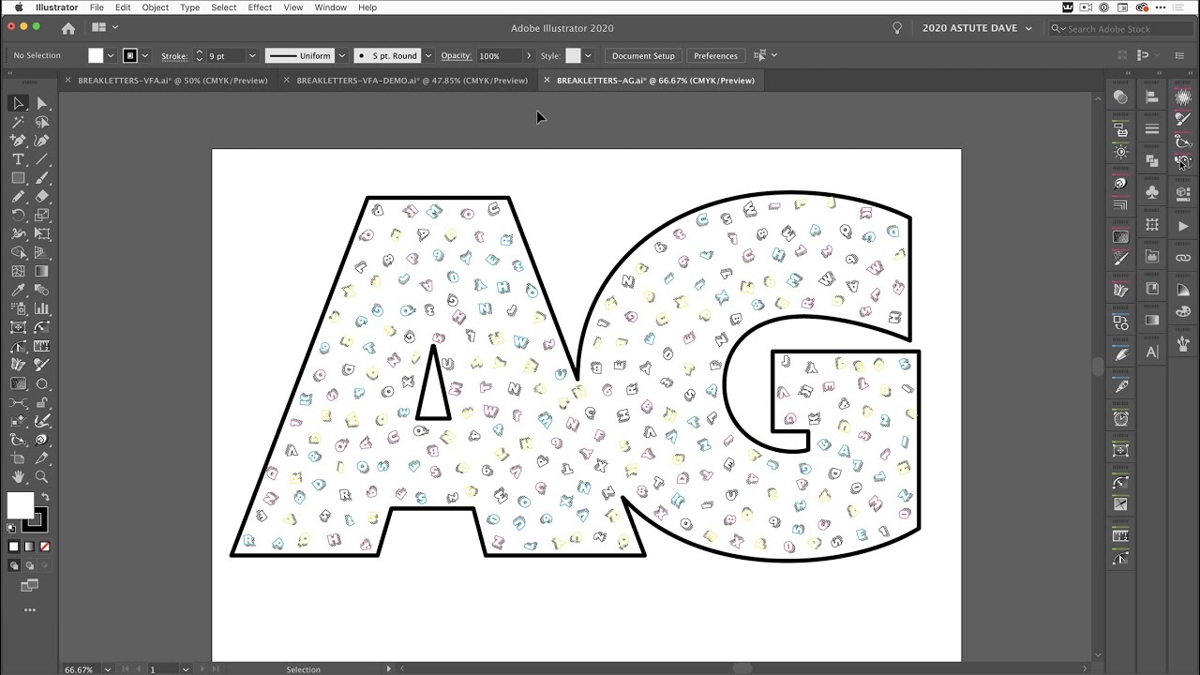Screen dimensions: 1200x675
Task: Click the Stroke label link
Action: (174, 56)
